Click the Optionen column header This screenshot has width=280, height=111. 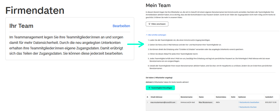coord(242,97)
